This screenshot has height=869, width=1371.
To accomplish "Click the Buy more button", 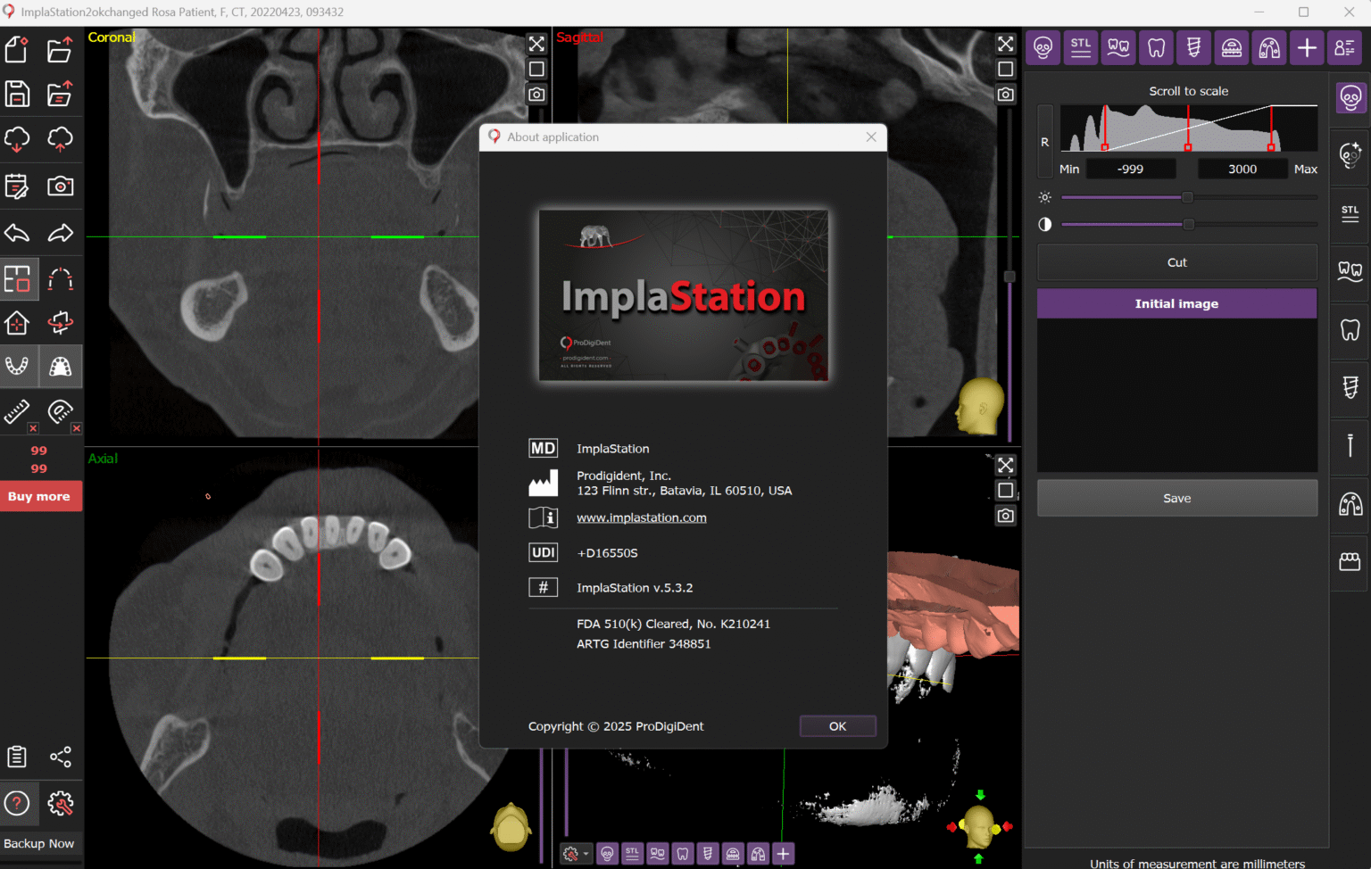I will pyautogui.click(x=39, y=496).
